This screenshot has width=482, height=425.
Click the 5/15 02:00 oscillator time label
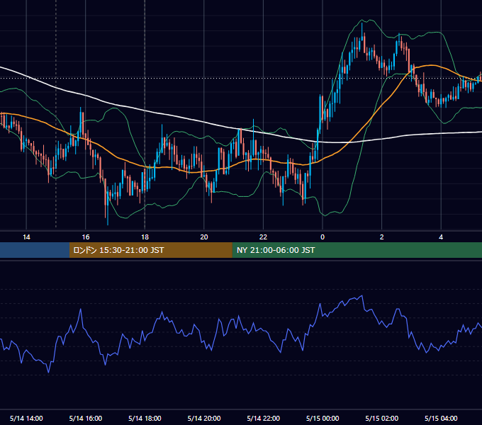point(382,418)
